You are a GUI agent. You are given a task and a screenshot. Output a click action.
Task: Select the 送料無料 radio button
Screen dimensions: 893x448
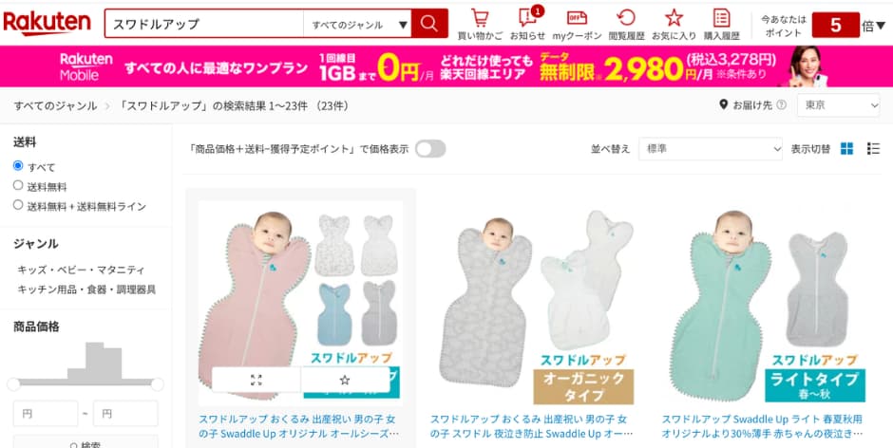(18, 186)
